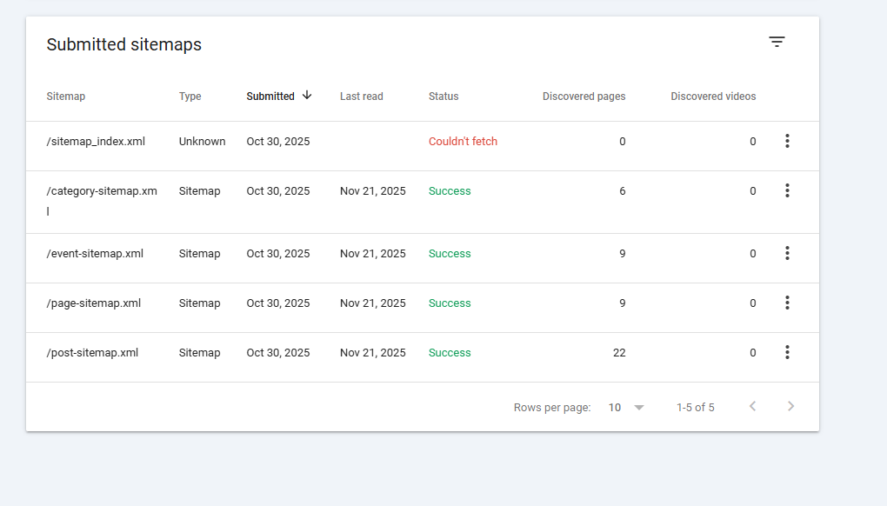Click the Couldn't fetch status text
Image resolution: width=887 pixels, height=506 pixels.
pyautogui.click(x=463, y=142)
